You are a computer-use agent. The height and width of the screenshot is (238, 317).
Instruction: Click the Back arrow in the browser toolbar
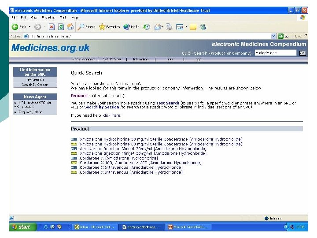(15, 27)
